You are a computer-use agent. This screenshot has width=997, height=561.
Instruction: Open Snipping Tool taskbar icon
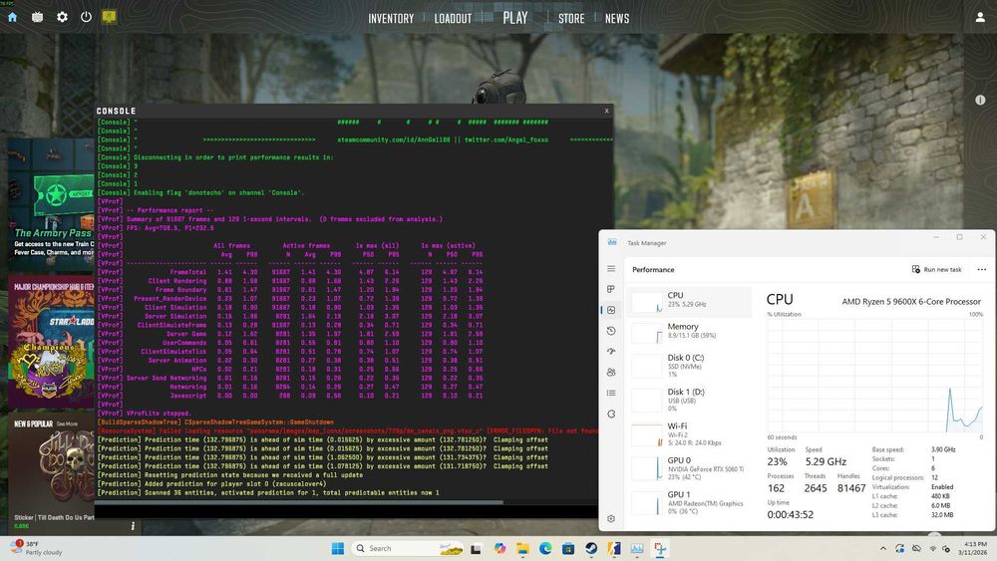pos(660,548)
